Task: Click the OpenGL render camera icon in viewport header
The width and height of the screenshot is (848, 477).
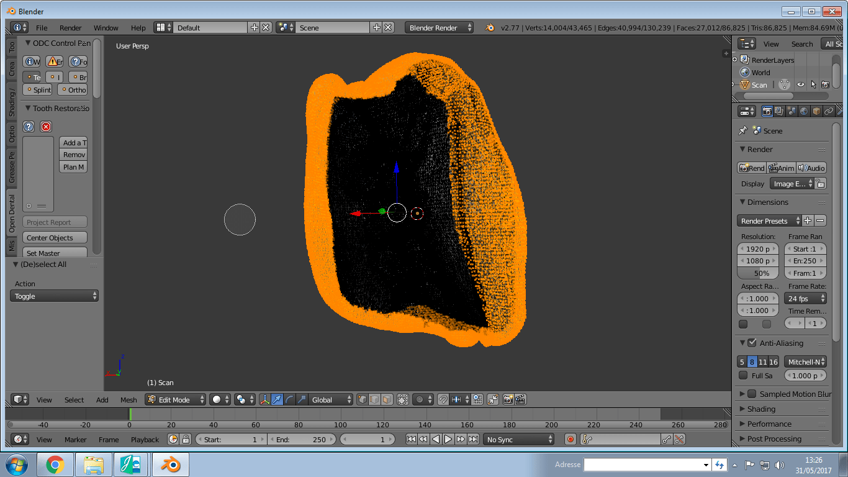Action: coord(508,400)
